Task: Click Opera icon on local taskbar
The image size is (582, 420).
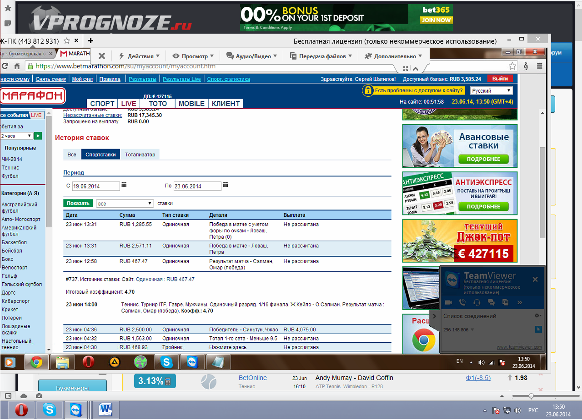Action: click(x=21, y=410)
